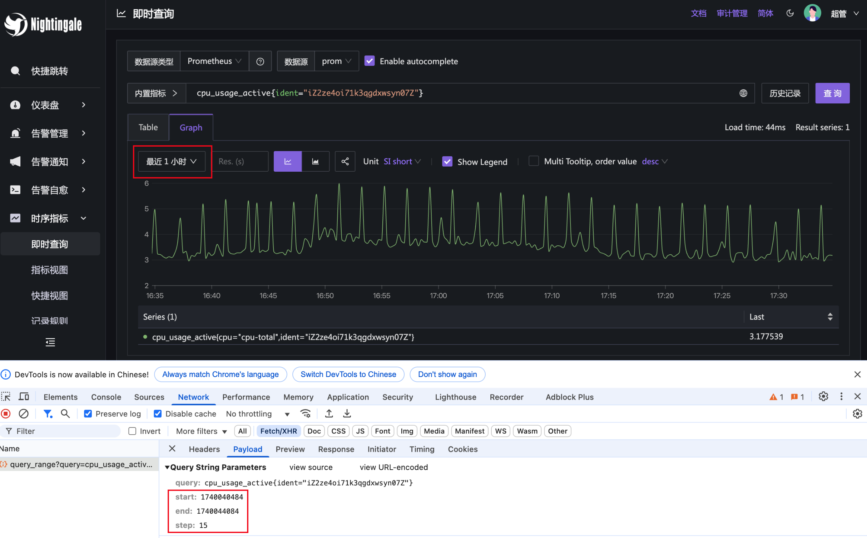
Task: Click the globe icon in query bar
Action: [743, 93]
